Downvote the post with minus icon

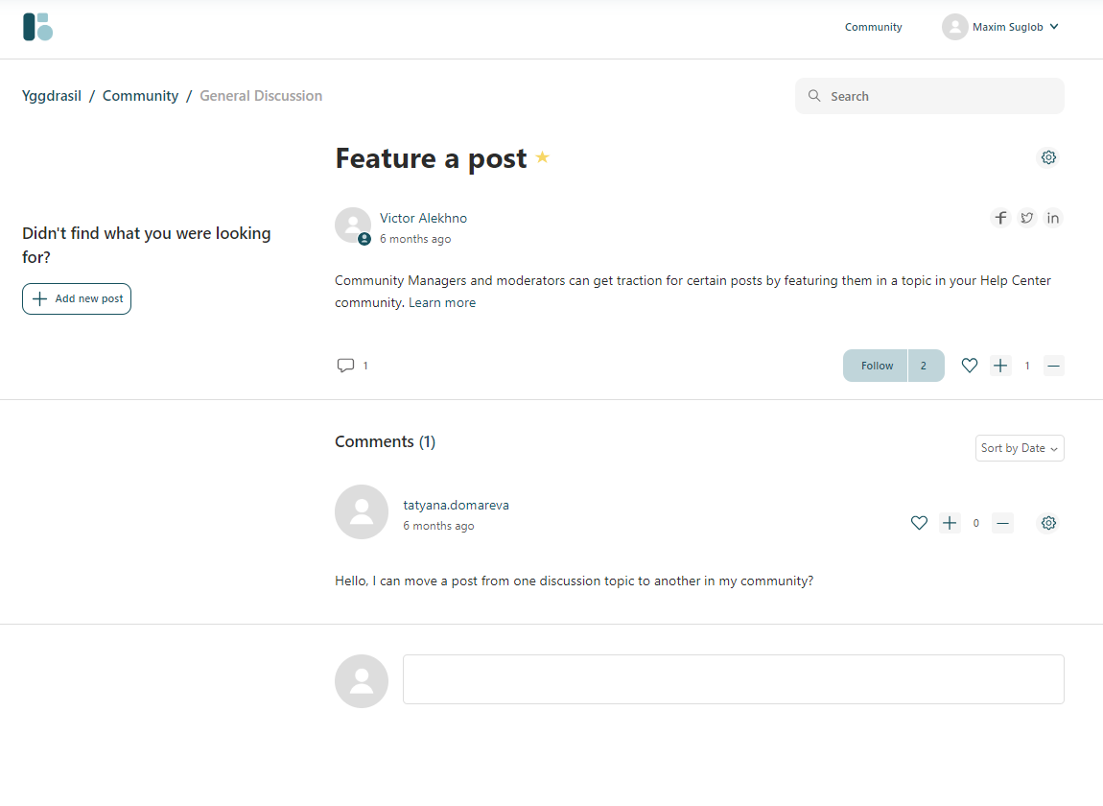pyautogui.click(x=1053, y=366)
